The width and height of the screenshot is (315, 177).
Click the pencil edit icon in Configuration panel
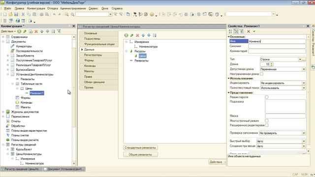click(25, 31)
